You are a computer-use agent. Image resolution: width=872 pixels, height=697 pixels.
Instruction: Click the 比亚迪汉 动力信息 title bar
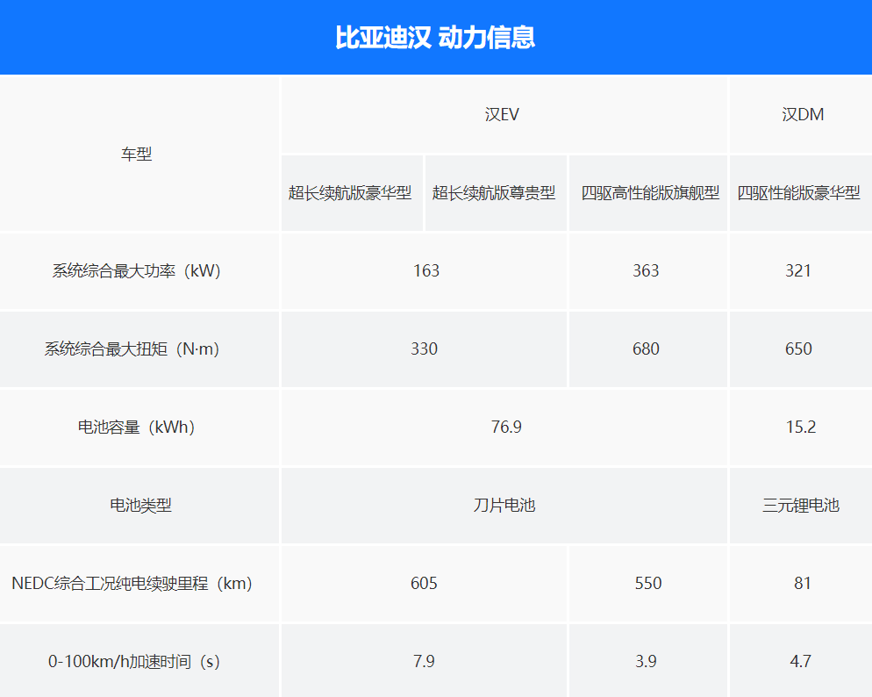(x=436, y=37)
